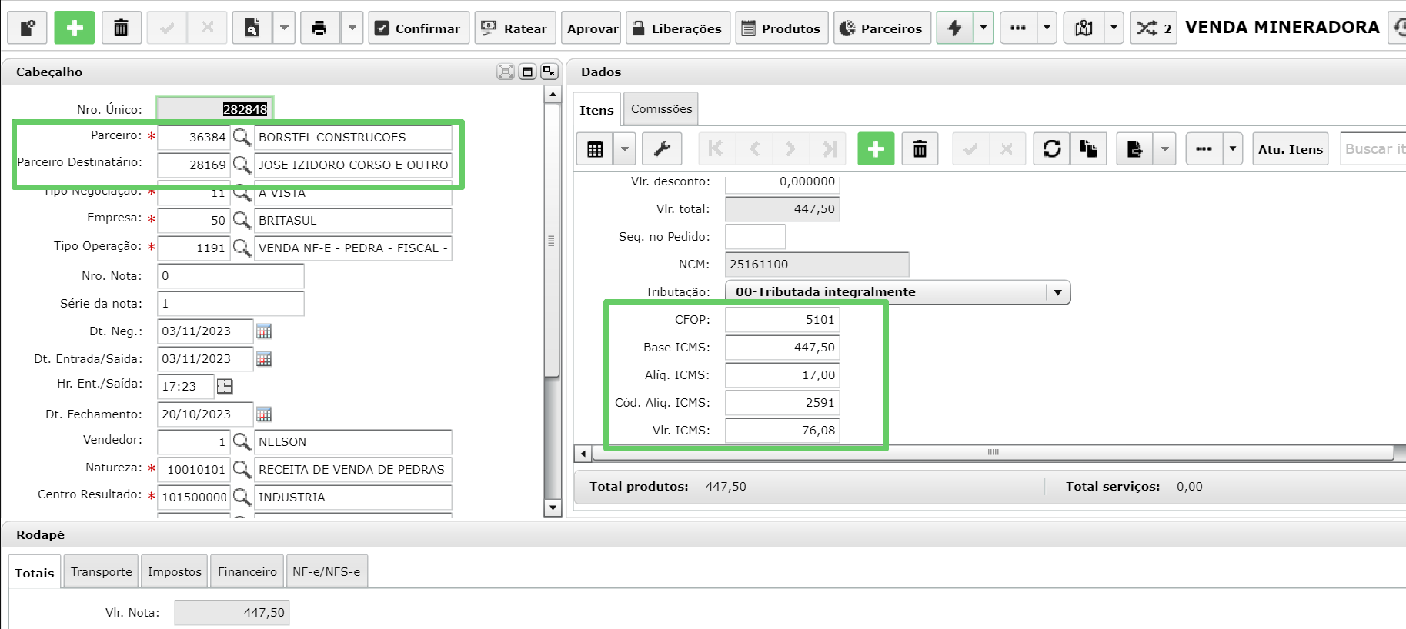Viewport: 1406px width, 629px height.
Task: Open the dropdown beside top toolbar ellipsis
Action: click(1047, 28)
